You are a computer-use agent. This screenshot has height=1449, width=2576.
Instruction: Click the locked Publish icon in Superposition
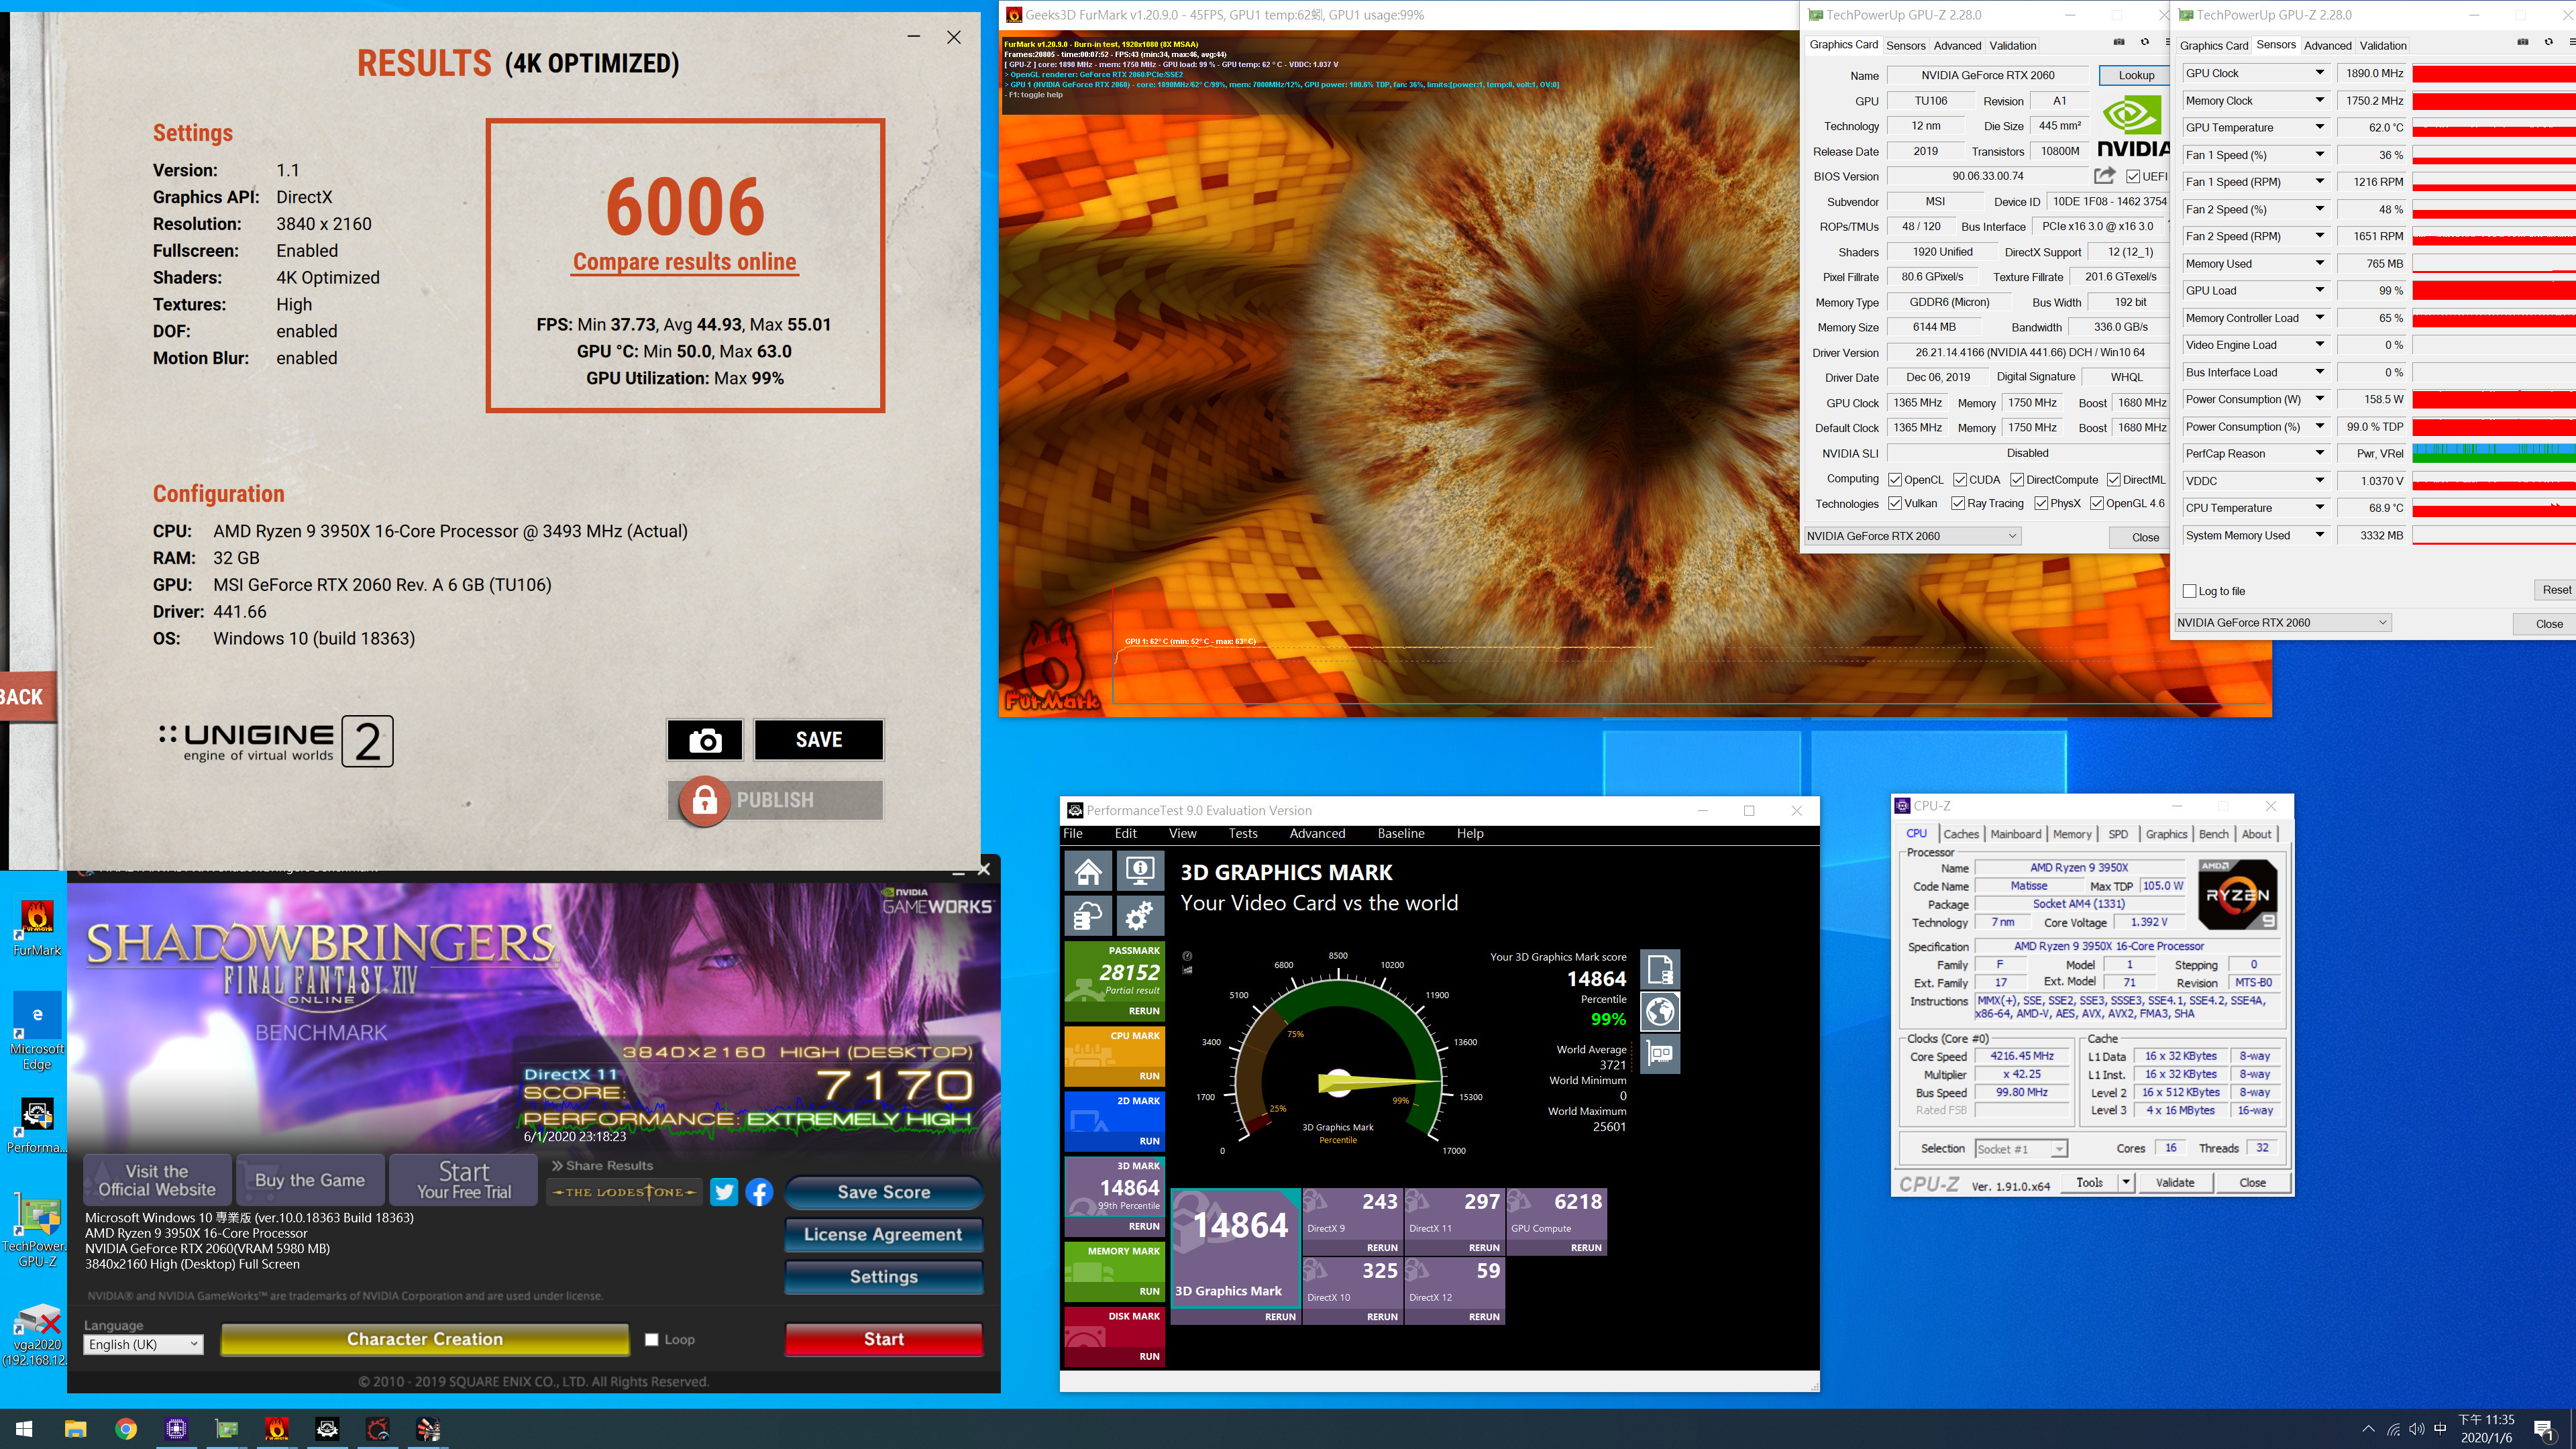[x=705, y=800]
